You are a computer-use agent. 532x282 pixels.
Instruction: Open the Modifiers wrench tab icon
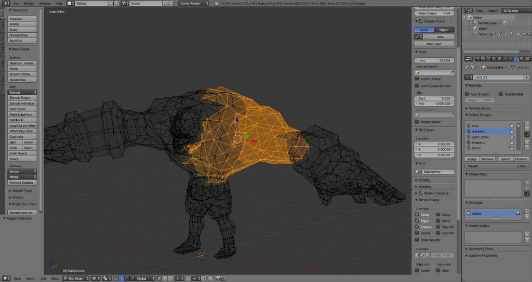point(510,59)
